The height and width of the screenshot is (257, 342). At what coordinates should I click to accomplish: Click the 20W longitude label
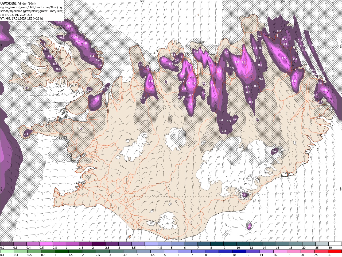pyautogui.click(x=142, y=1)
